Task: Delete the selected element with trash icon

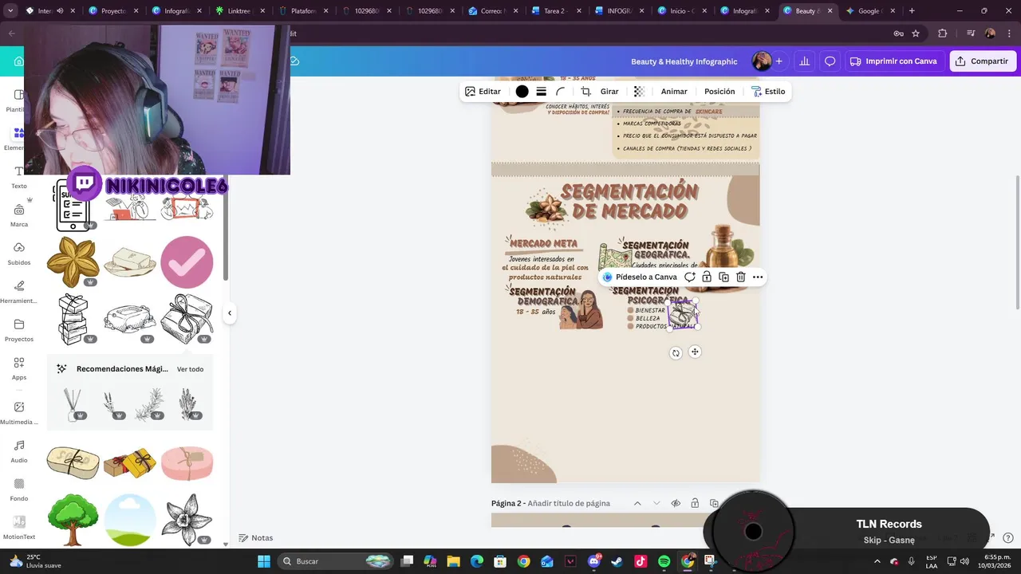Action: tap(741, 277)
